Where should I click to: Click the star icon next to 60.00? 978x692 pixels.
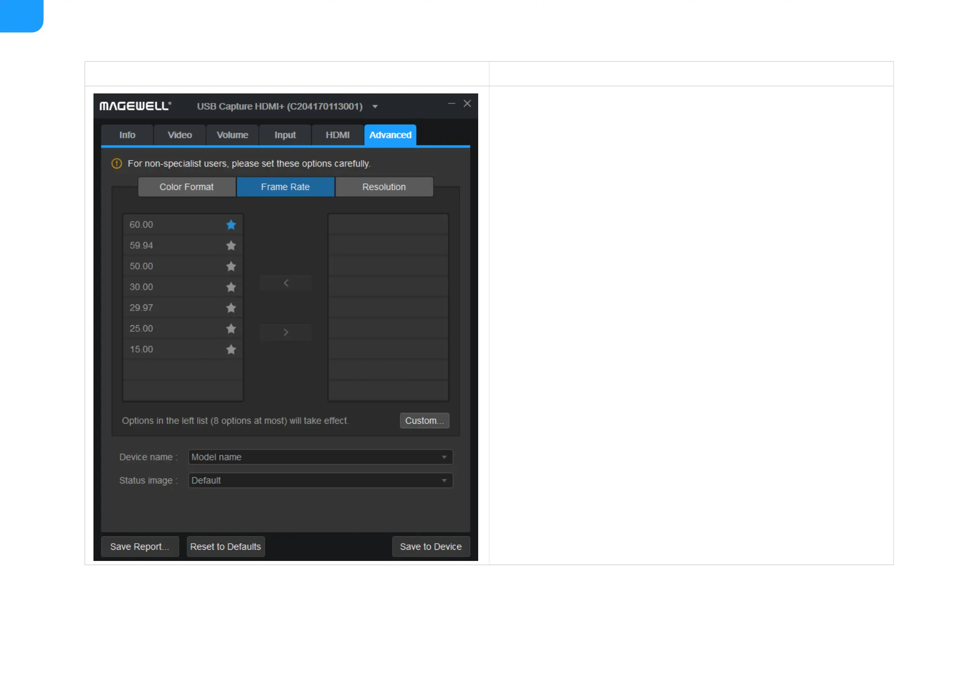[x=231, y=225]
